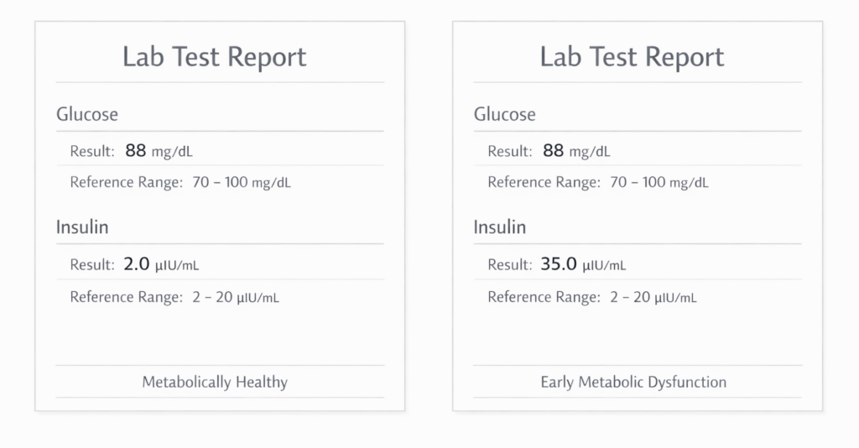Click the glucose Result label in the Metabolically Healthy report
The width and height of the screenshot is (859, 448).
[x=92, y=152]
